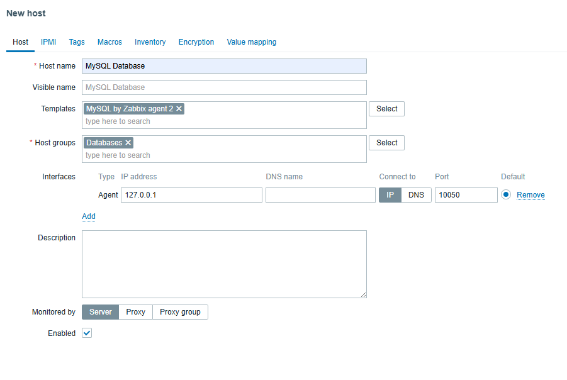Click the Add interface link
This screenshot has height=380, width=567.
[x=89, y=216]
